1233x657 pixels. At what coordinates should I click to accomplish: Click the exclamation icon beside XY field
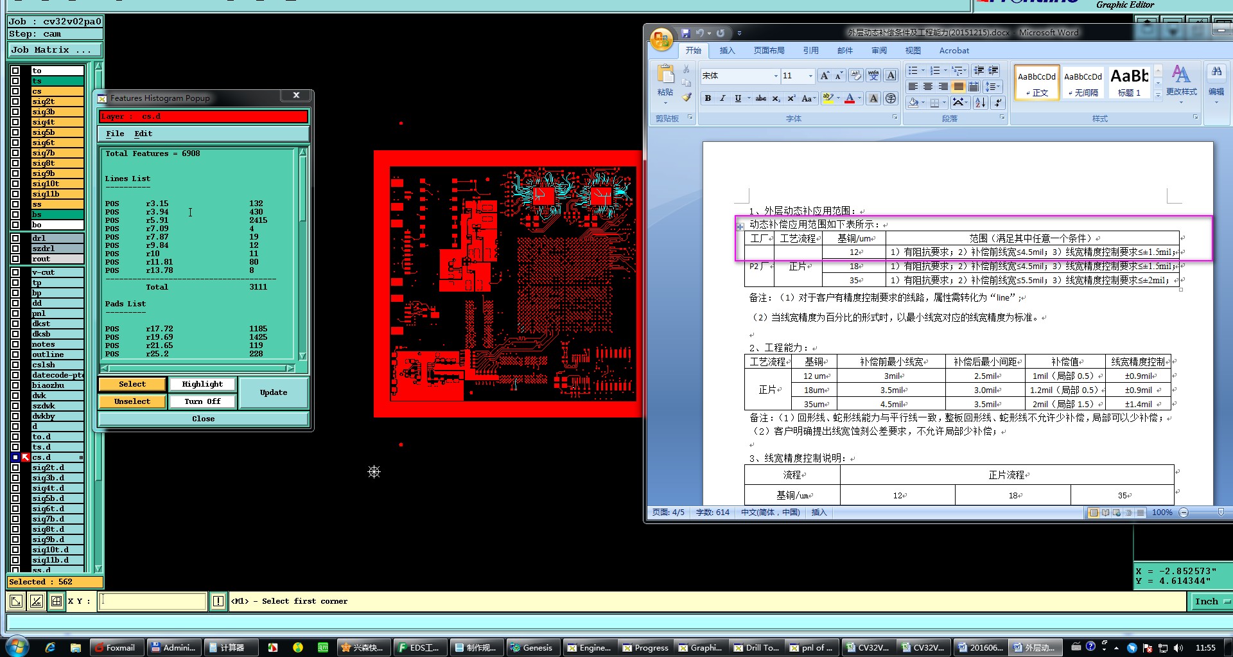(x=218, y=601)
